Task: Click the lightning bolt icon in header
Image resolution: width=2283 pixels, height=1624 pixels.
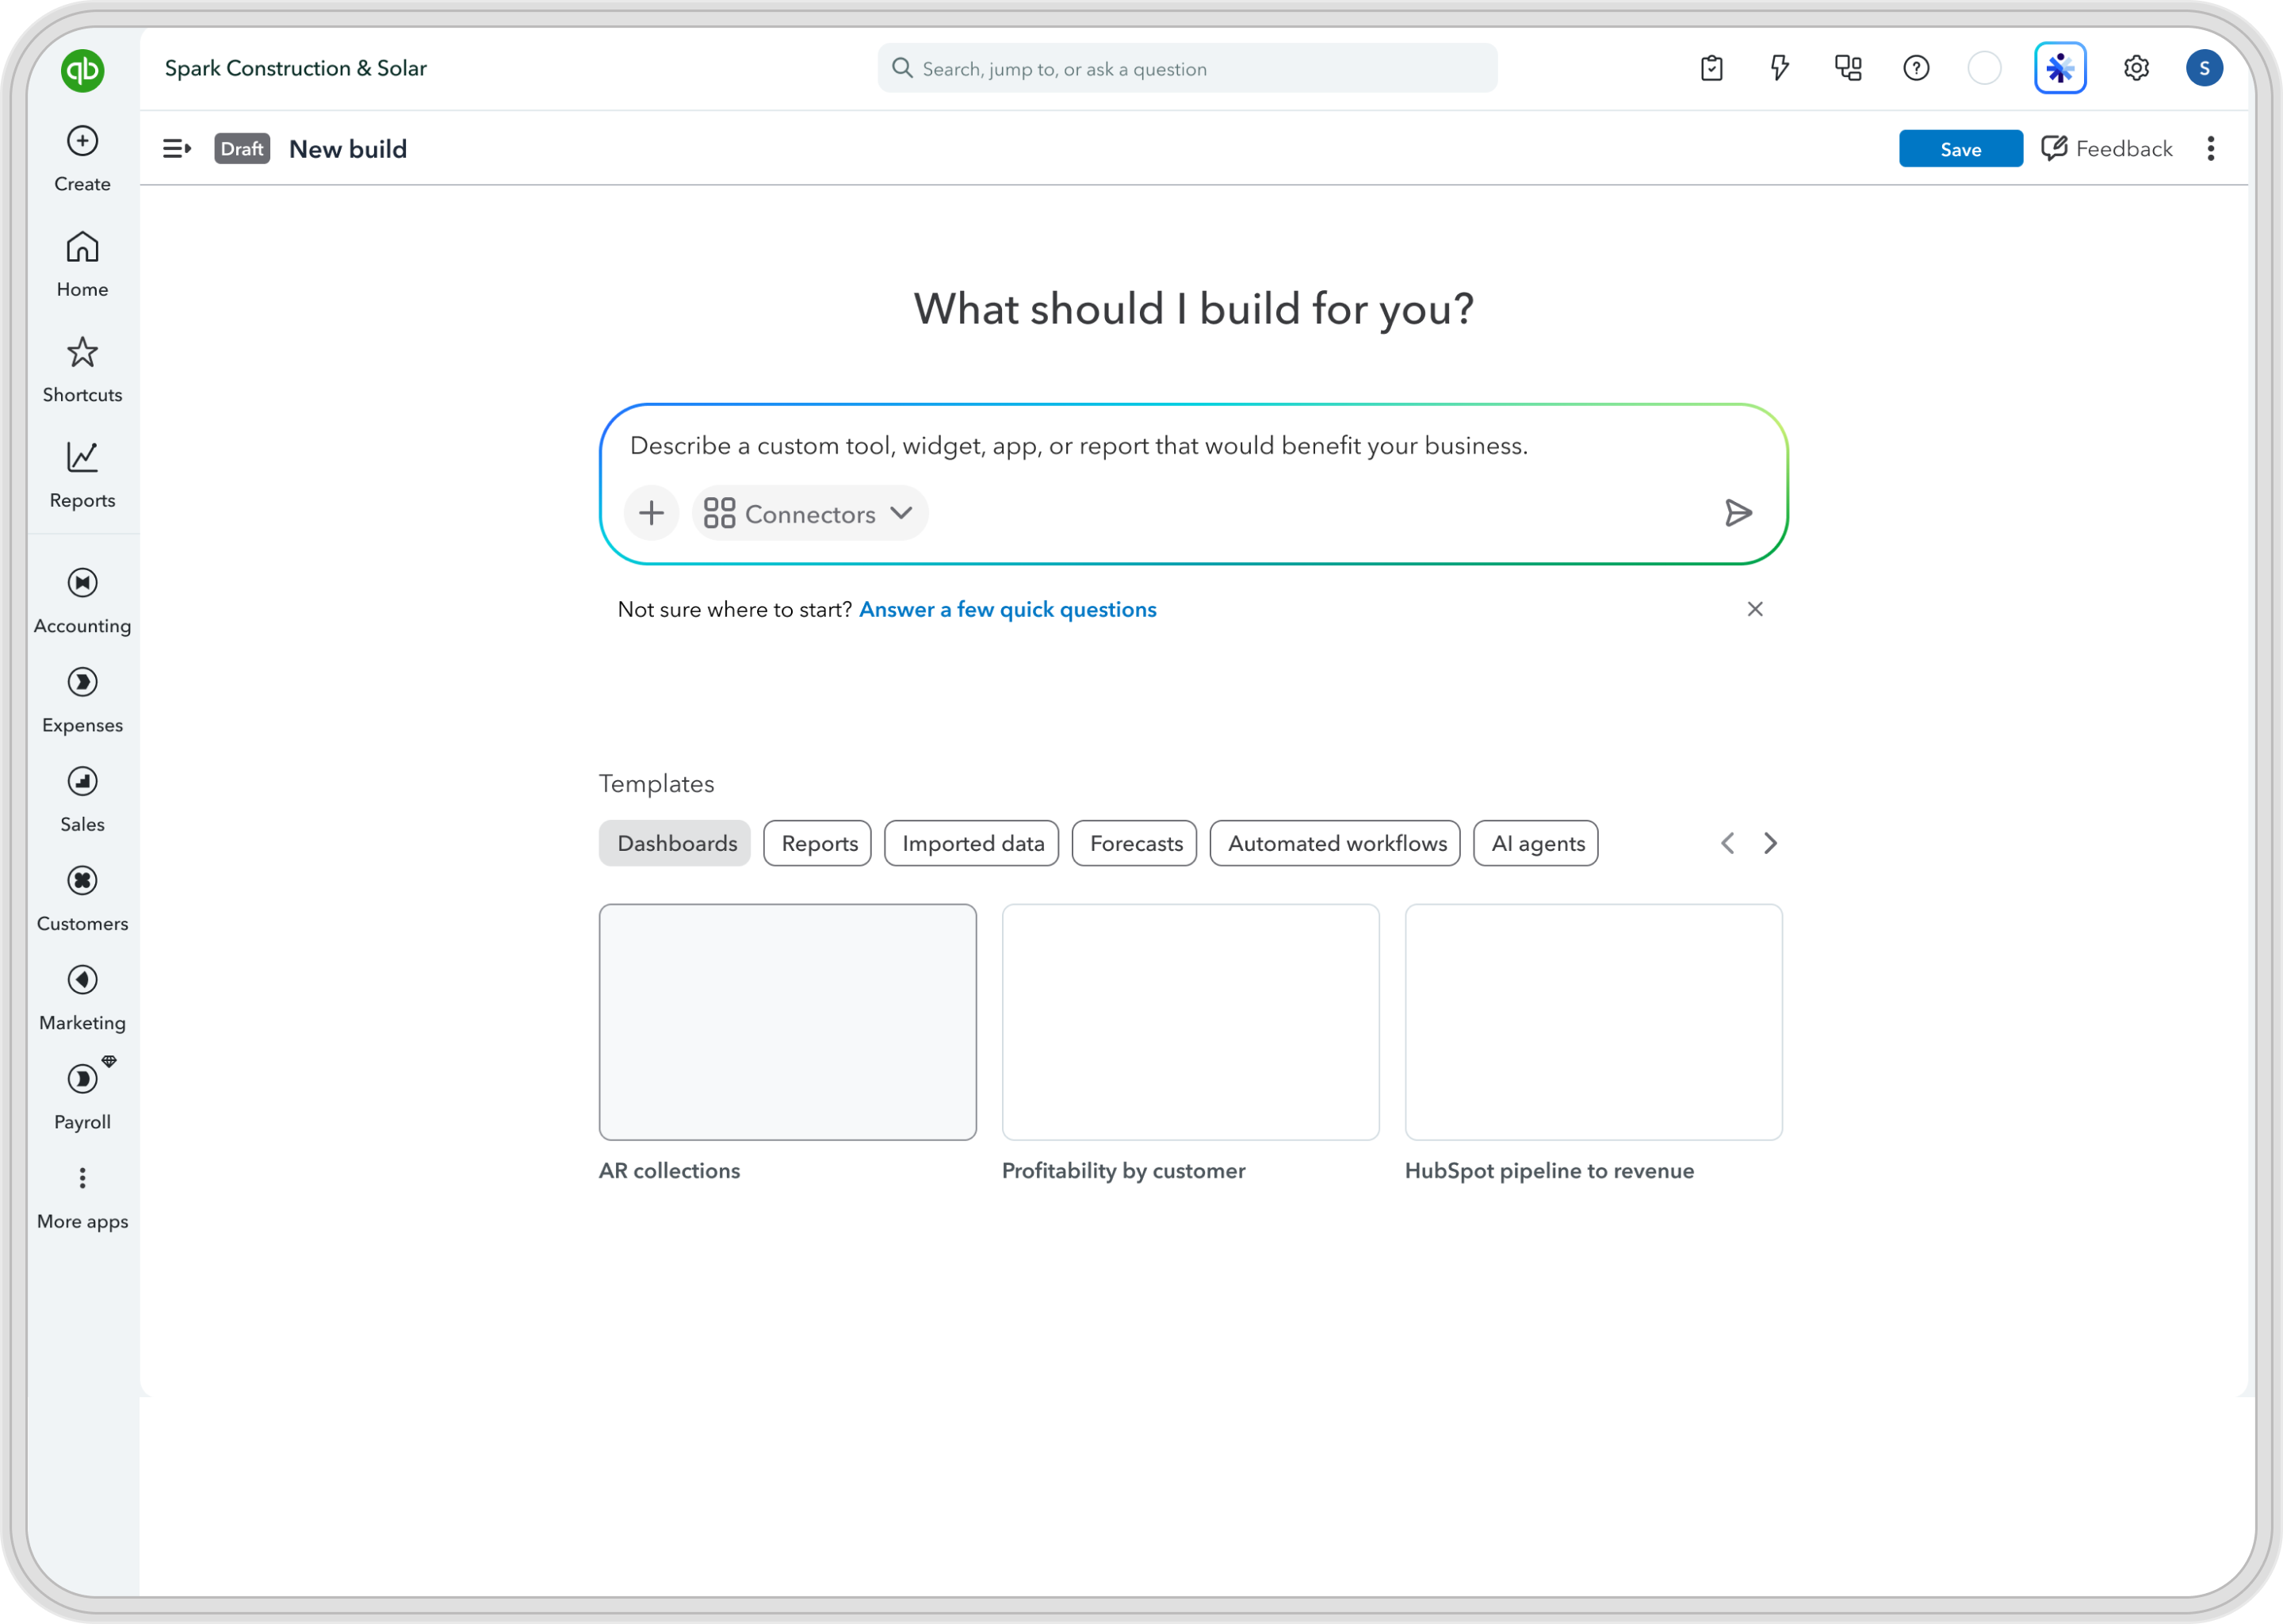Action: [1779, 68]
